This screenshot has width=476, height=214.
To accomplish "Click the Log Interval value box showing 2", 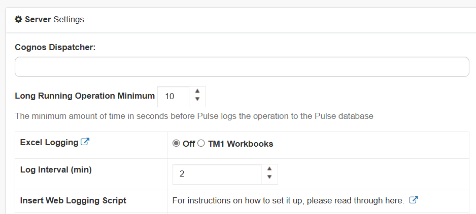I will pyautogui.click(x=217, y=174).
